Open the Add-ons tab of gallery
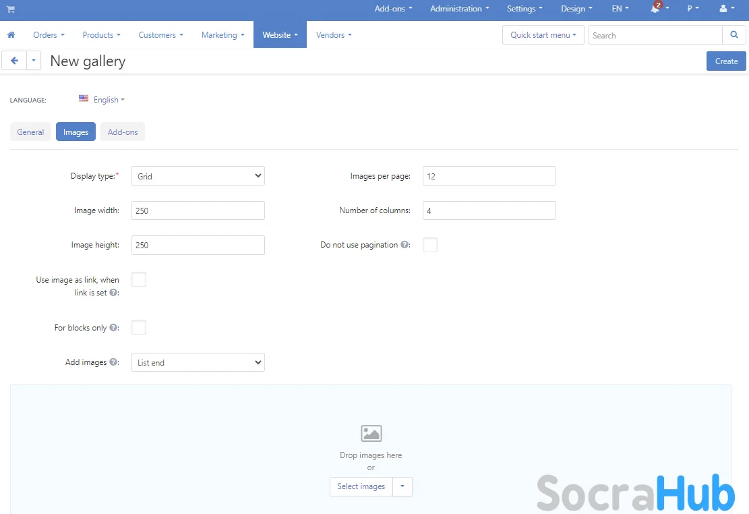749x514 pixels. pos(123,132)
